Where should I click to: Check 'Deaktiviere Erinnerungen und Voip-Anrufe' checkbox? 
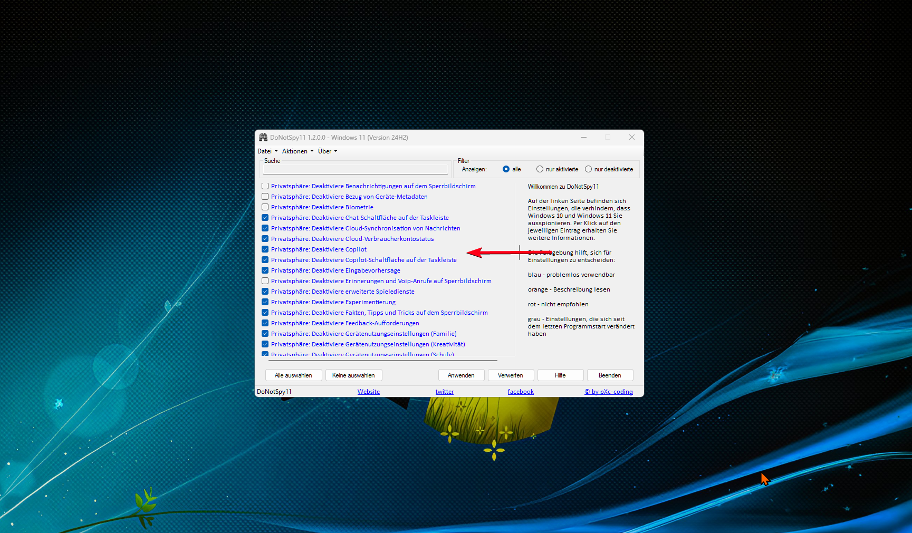point(265,281)
